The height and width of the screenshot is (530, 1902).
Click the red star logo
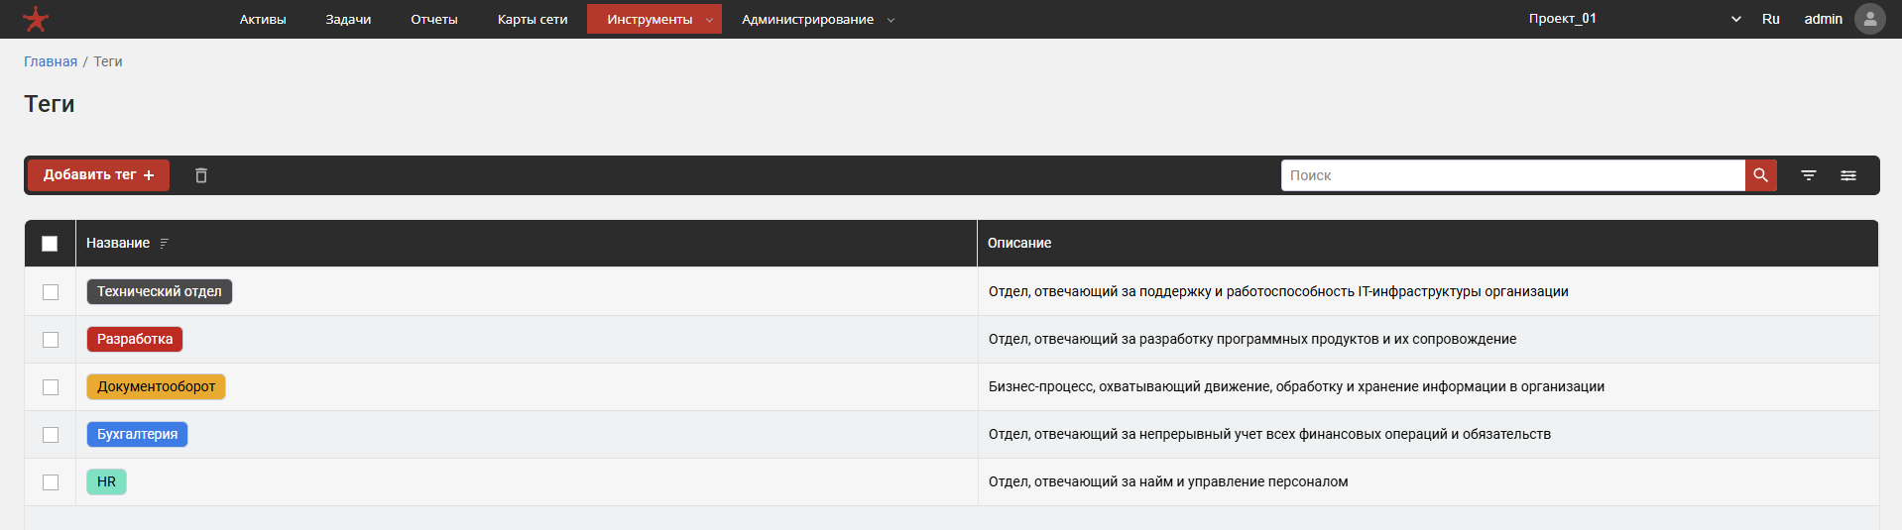point(36,19)
